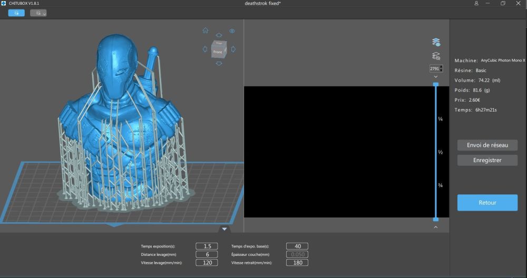Click the Enregistrer button
The image size is (527, 278).
coord(487,160)
